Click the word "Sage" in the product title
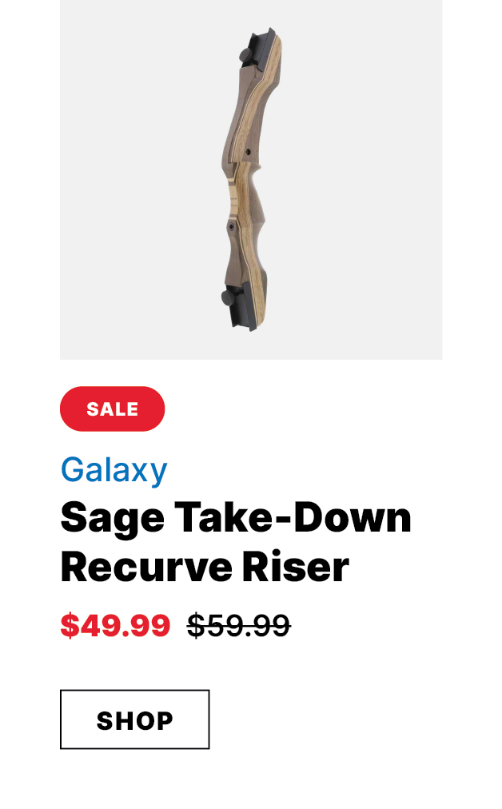 [113, 519]
